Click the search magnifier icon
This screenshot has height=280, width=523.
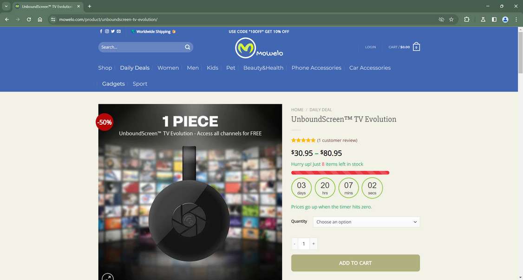(188, 47)
